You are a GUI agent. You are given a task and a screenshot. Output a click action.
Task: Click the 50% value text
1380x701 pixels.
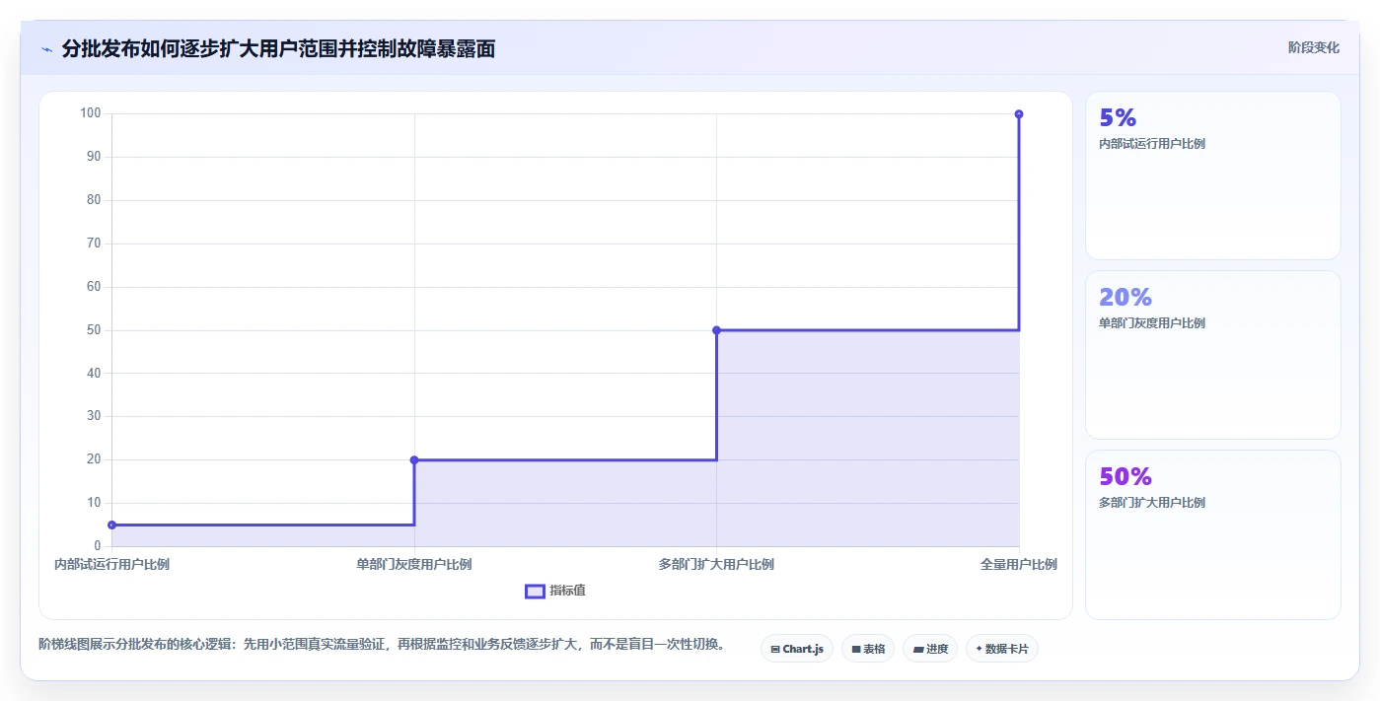[x=1126, y=476]
